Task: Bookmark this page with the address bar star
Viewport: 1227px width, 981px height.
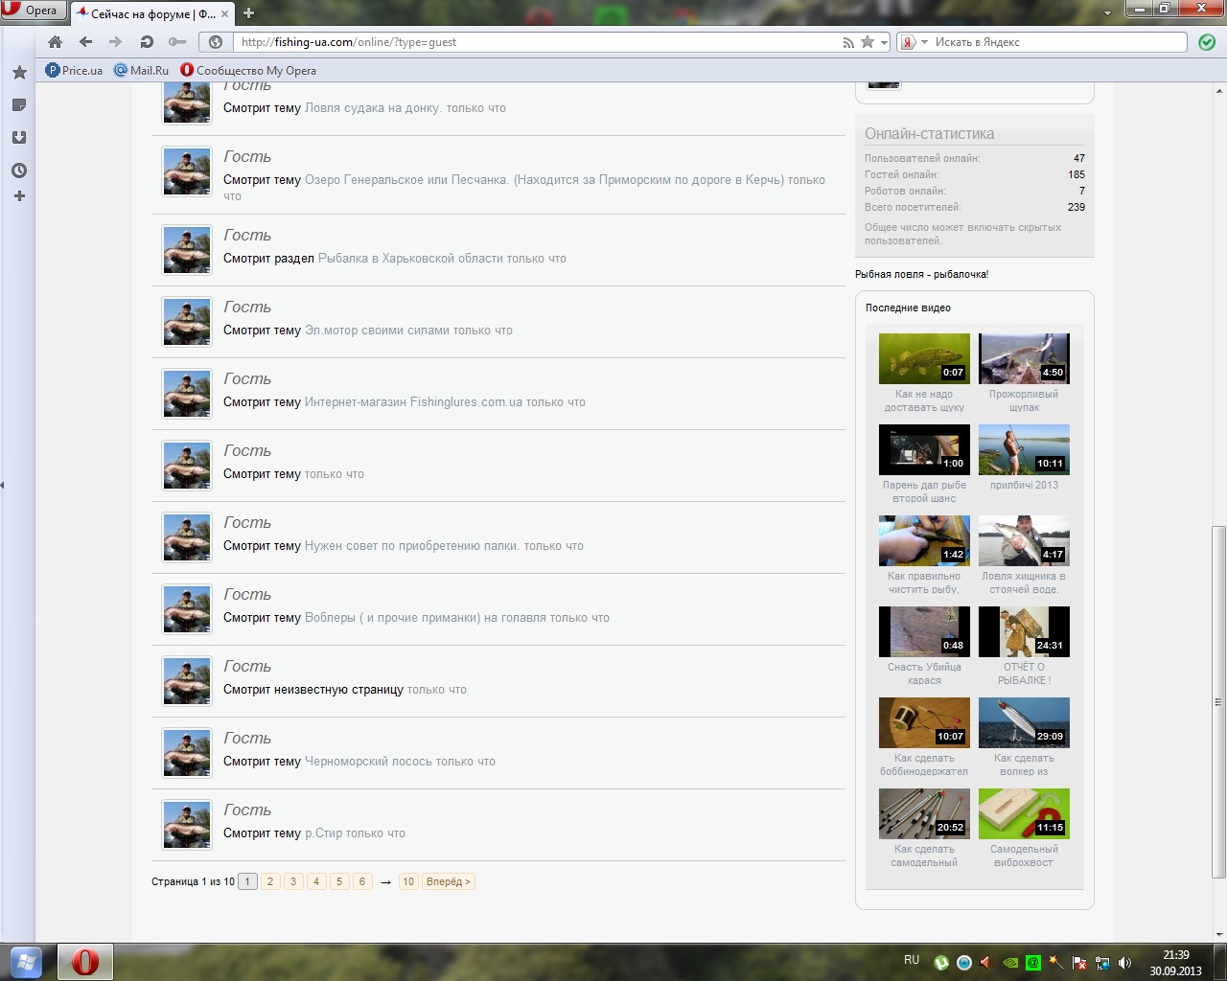Action: [868, 42]
